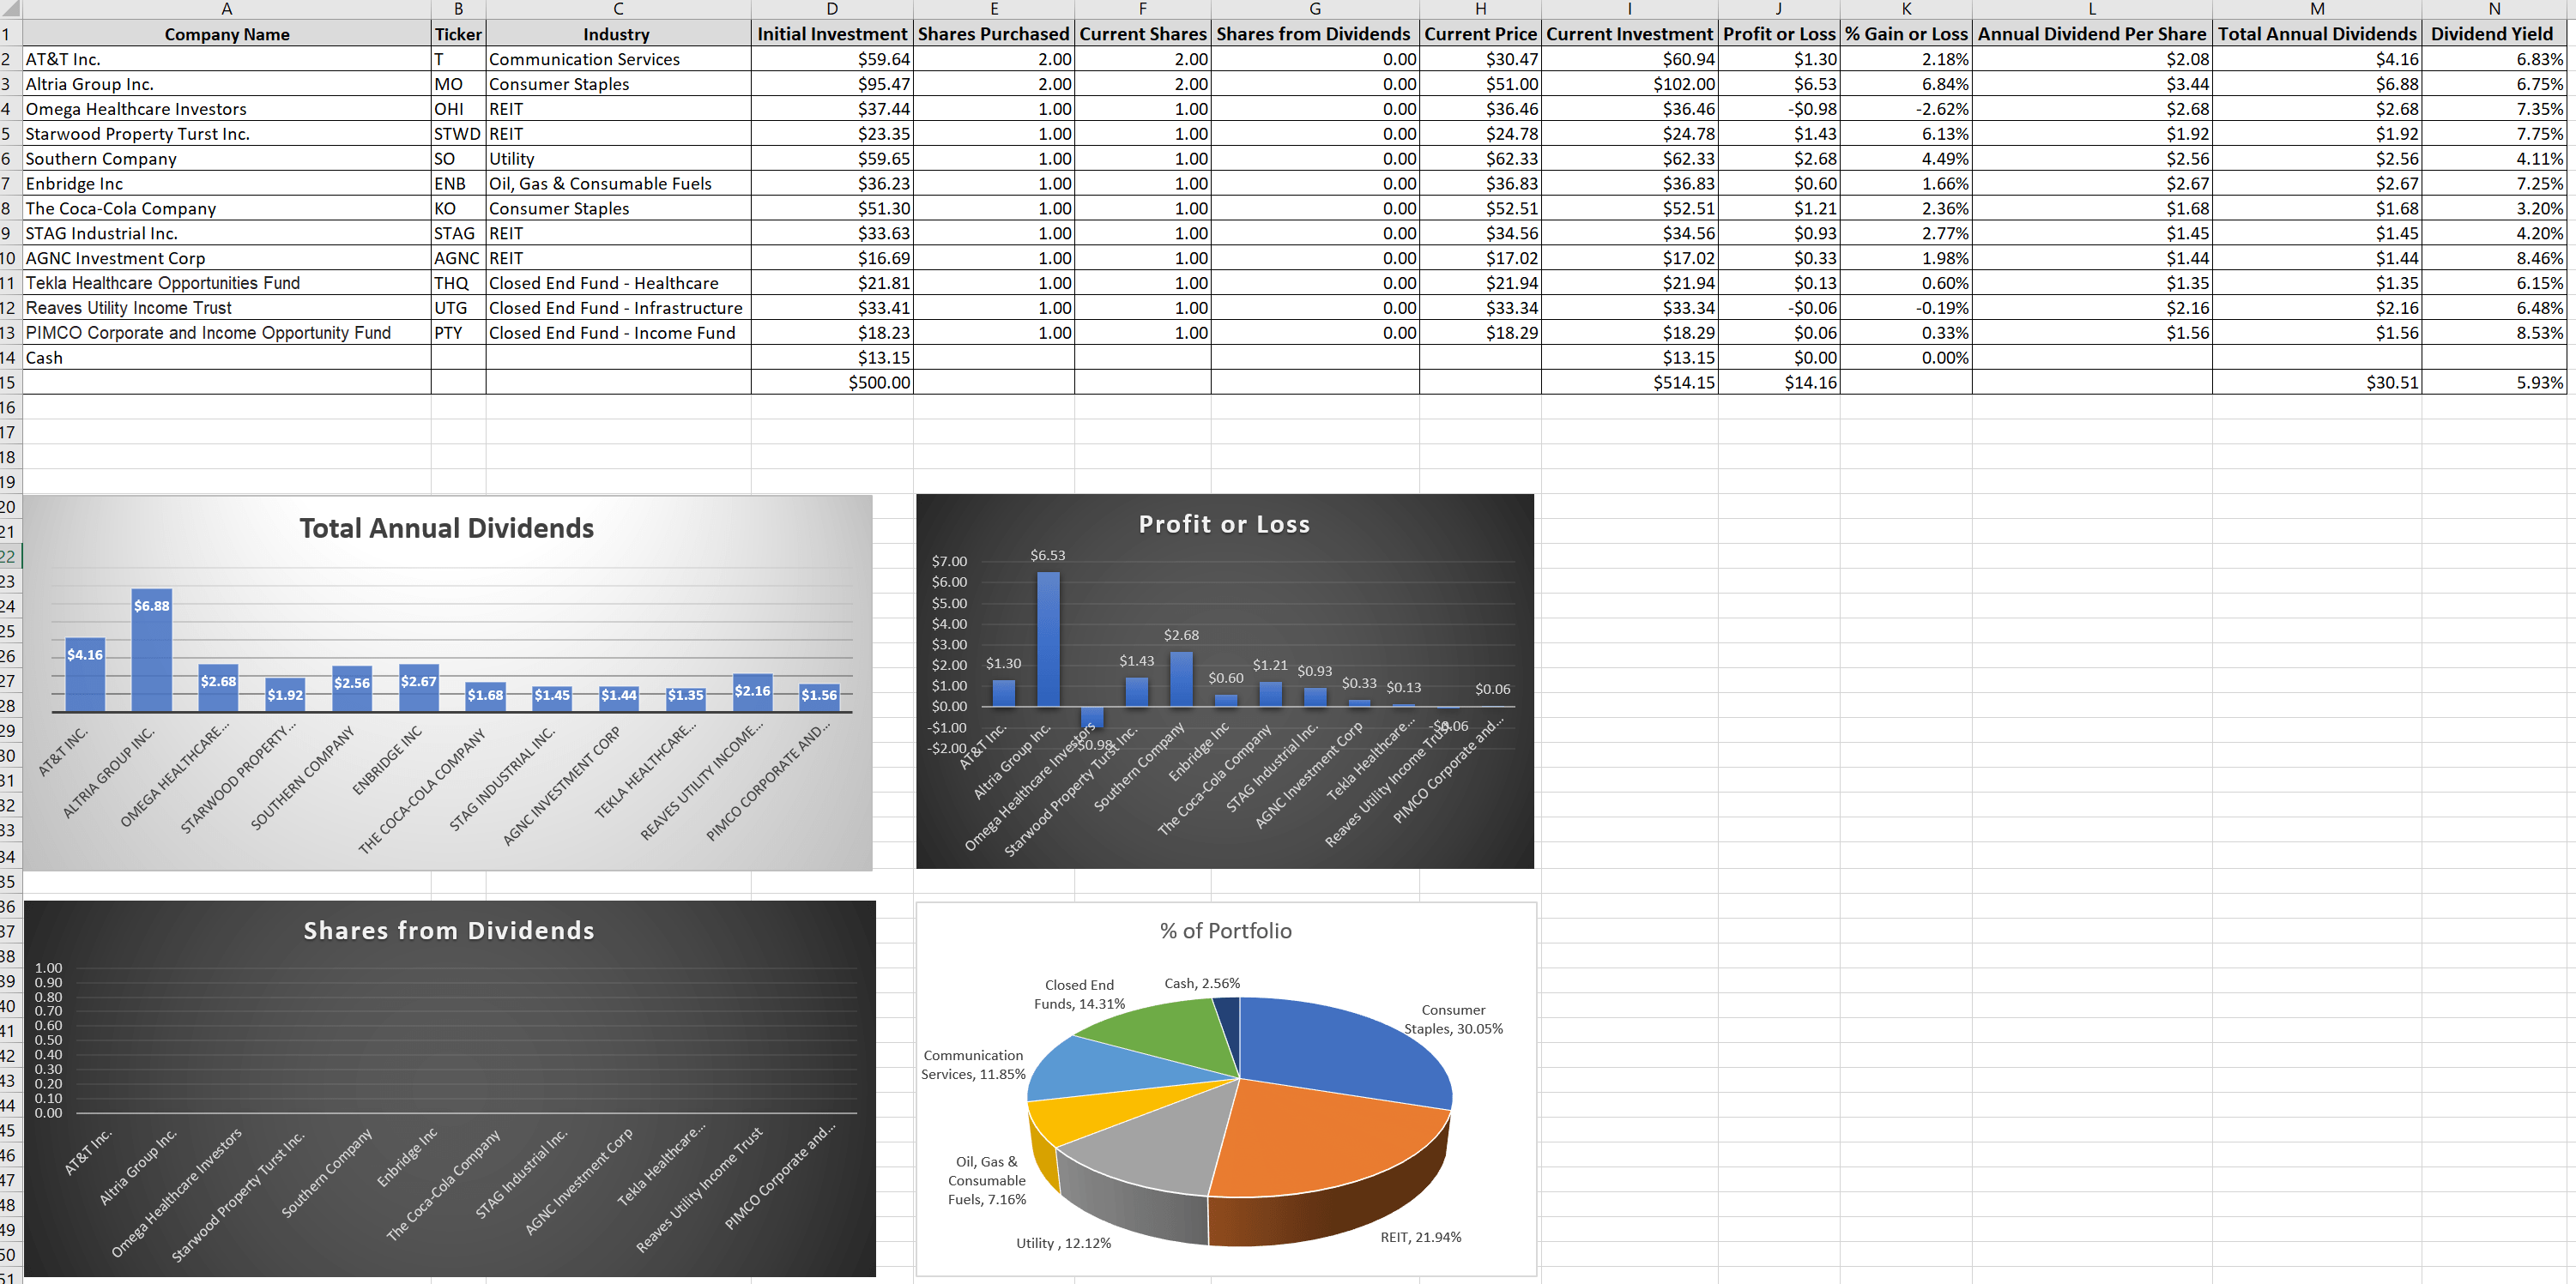Select the % of Portfolio chart title
Image resolution: width=2576 pixels, height=1284 pixels.
tap(1226, 931)
